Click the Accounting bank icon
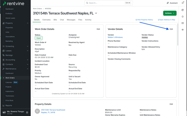Screen dimensions: 187x116 pos(3,60)
